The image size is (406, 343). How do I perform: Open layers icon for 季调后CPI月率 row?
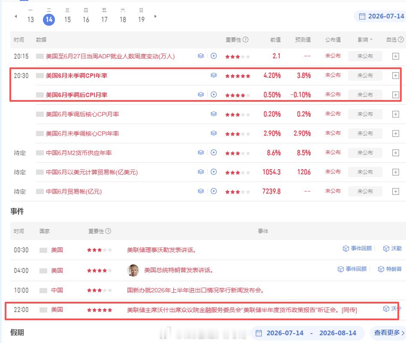click(201, 94)
